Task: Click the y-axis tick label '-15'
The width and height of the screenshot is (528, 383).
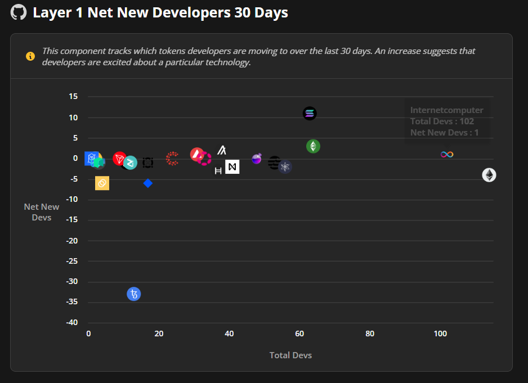Action: [x=71, y=219]
